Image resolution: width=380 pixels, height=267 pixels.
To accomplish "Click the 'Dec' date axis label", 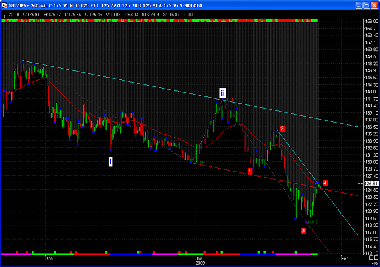I will [49, 259].
